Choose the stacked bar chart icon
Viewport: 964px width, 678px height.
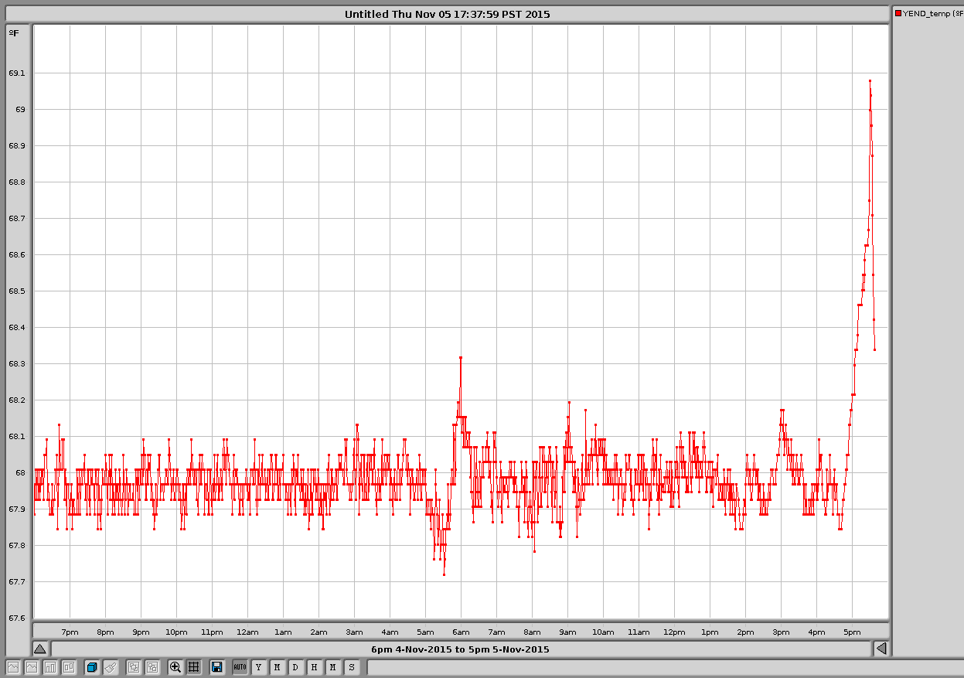69,666
